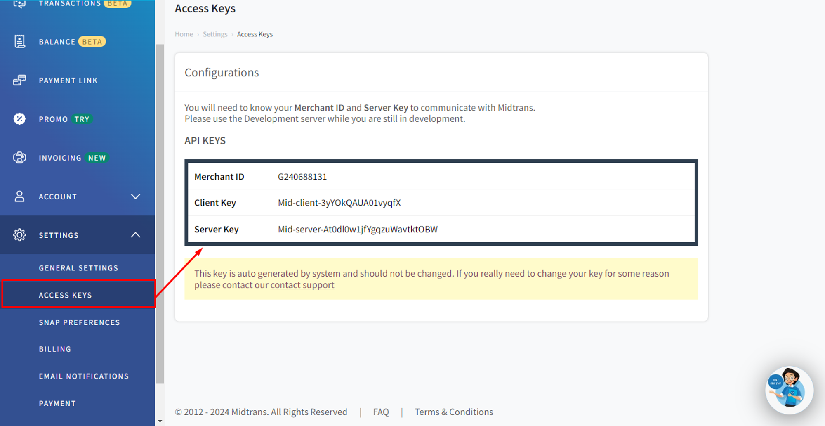The height and width of the screenshot is (426, 825).
Task: Select the Account menu label
Action: pyautogui.click(x=58, y=197)
